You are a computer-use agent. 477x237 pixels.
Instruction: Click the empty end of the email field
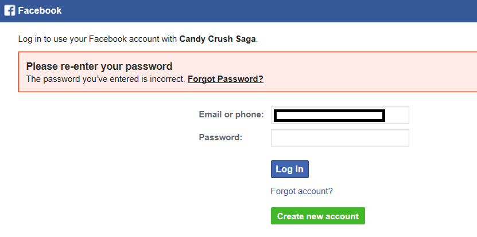click(x=397, y=115)
